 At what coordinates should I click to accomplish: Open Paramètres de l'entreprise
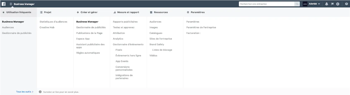201,27
